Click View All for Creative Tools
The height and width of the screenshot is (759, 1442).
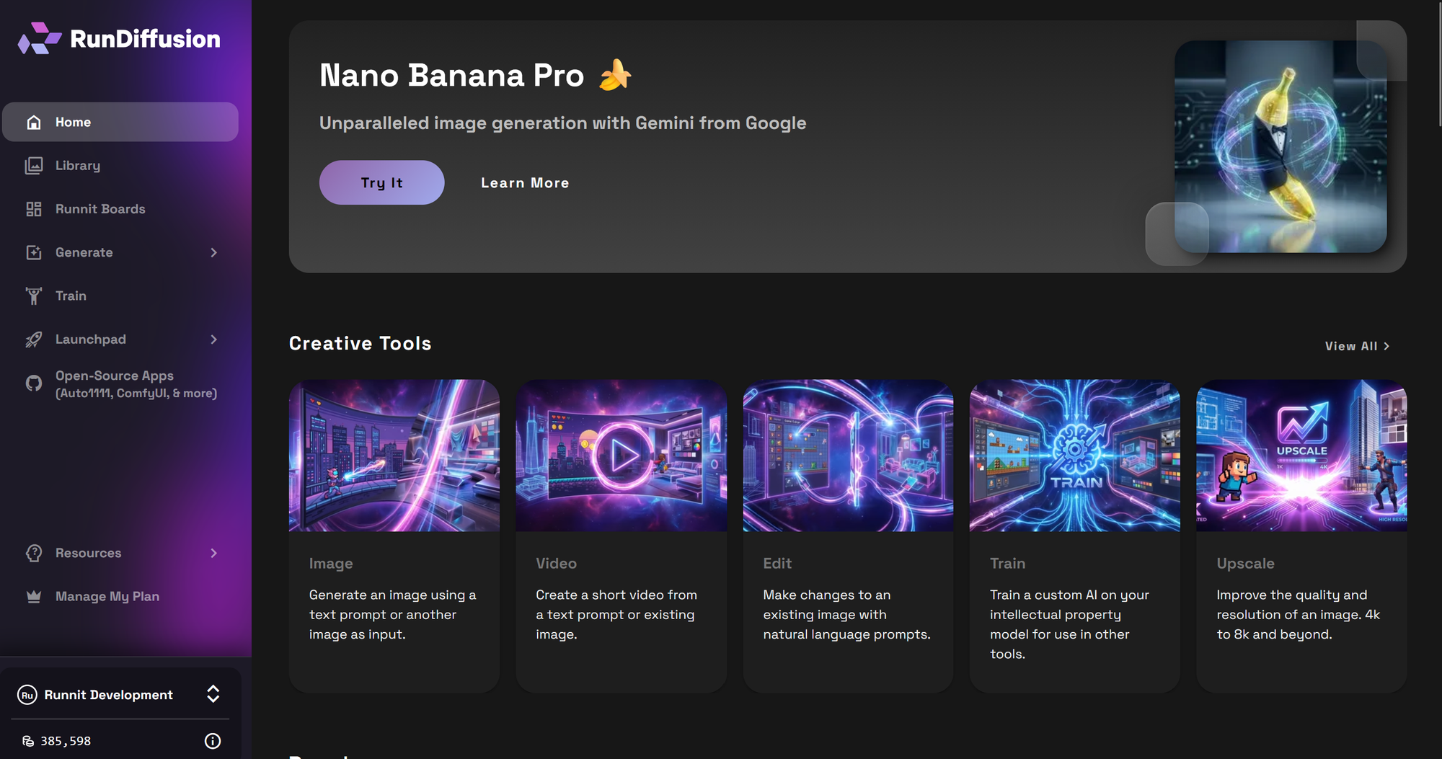click(x=1357, y=346)
